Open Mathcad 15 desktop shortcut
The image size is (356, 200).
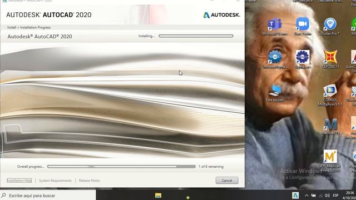pyautogui.click(x=330, y=127)
